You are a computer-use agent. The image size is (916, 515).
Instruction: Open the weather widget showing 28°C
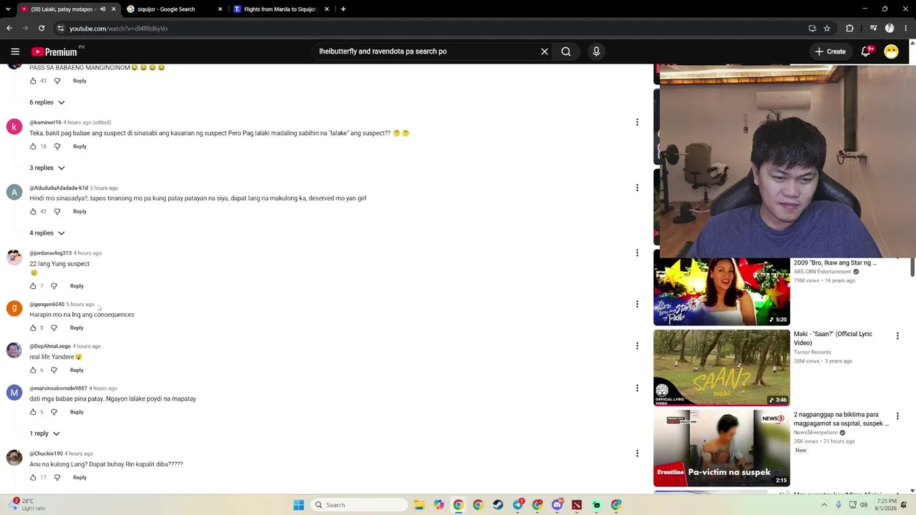[26, 505]
